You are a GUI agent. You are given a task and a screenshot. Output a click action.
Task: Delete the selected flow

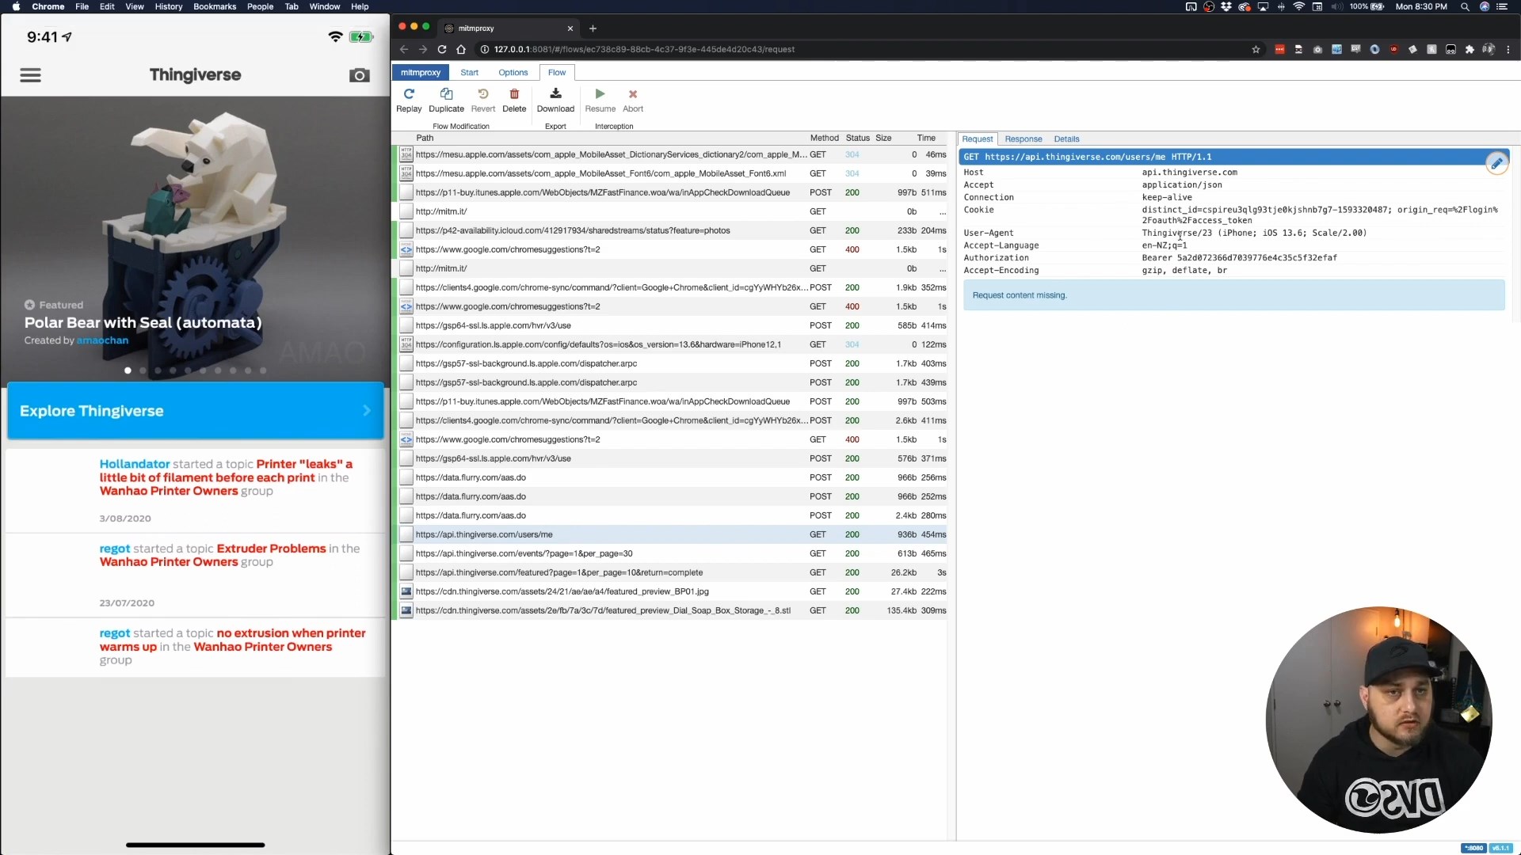(514, 101)
